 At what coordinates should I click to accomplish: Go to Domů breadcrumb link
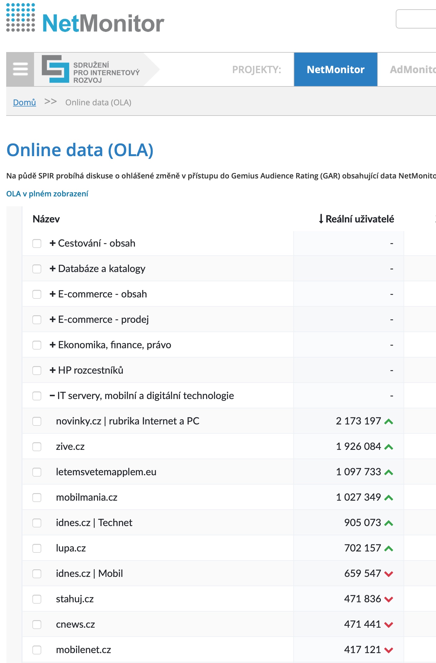pos(24,102)
